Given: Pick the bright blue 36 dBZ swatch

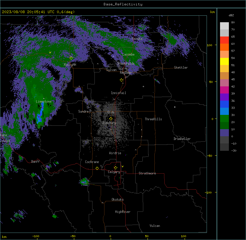Looking at the screenshot, I should pos(224,104).
